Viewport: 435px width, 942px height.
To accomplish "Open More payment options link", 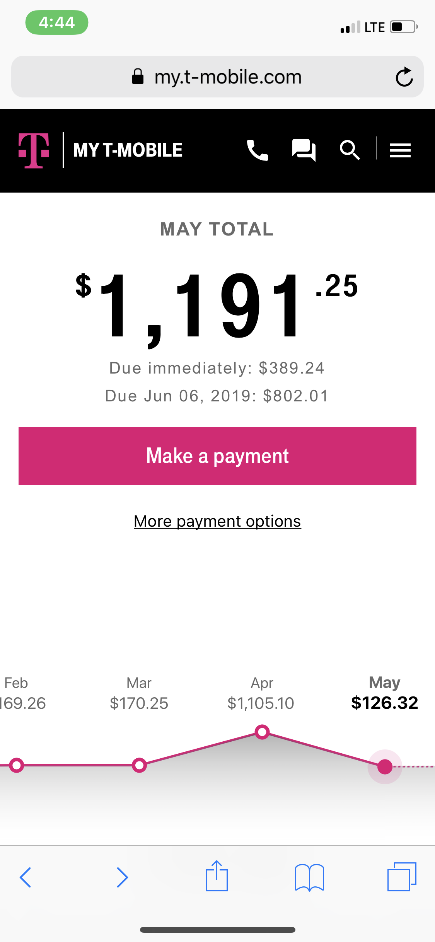I will coord(217,521).
